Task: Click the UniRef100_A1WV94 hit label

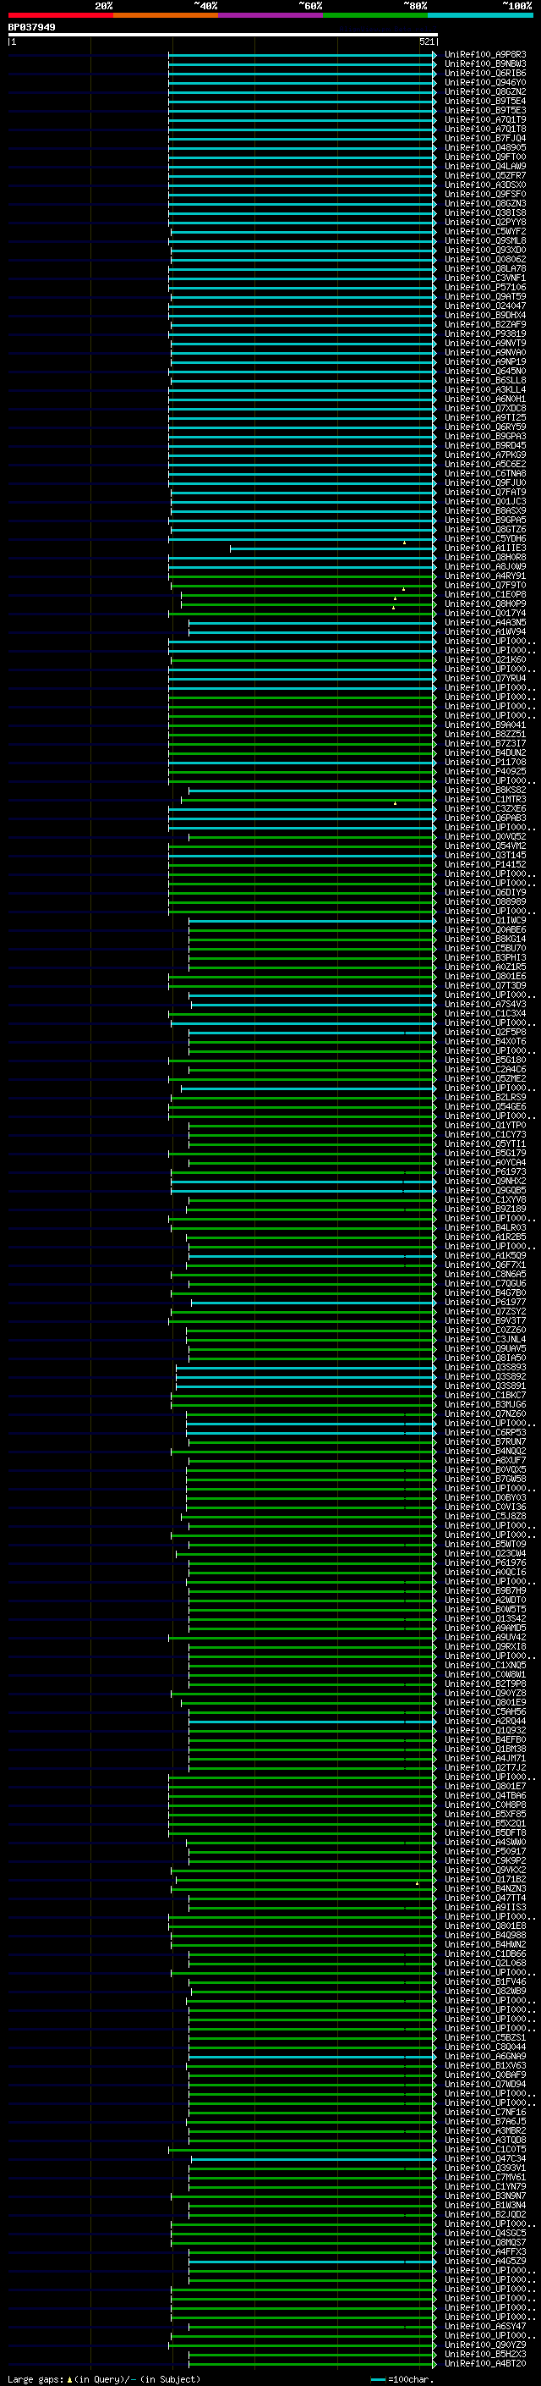Action: coord(485,631)
